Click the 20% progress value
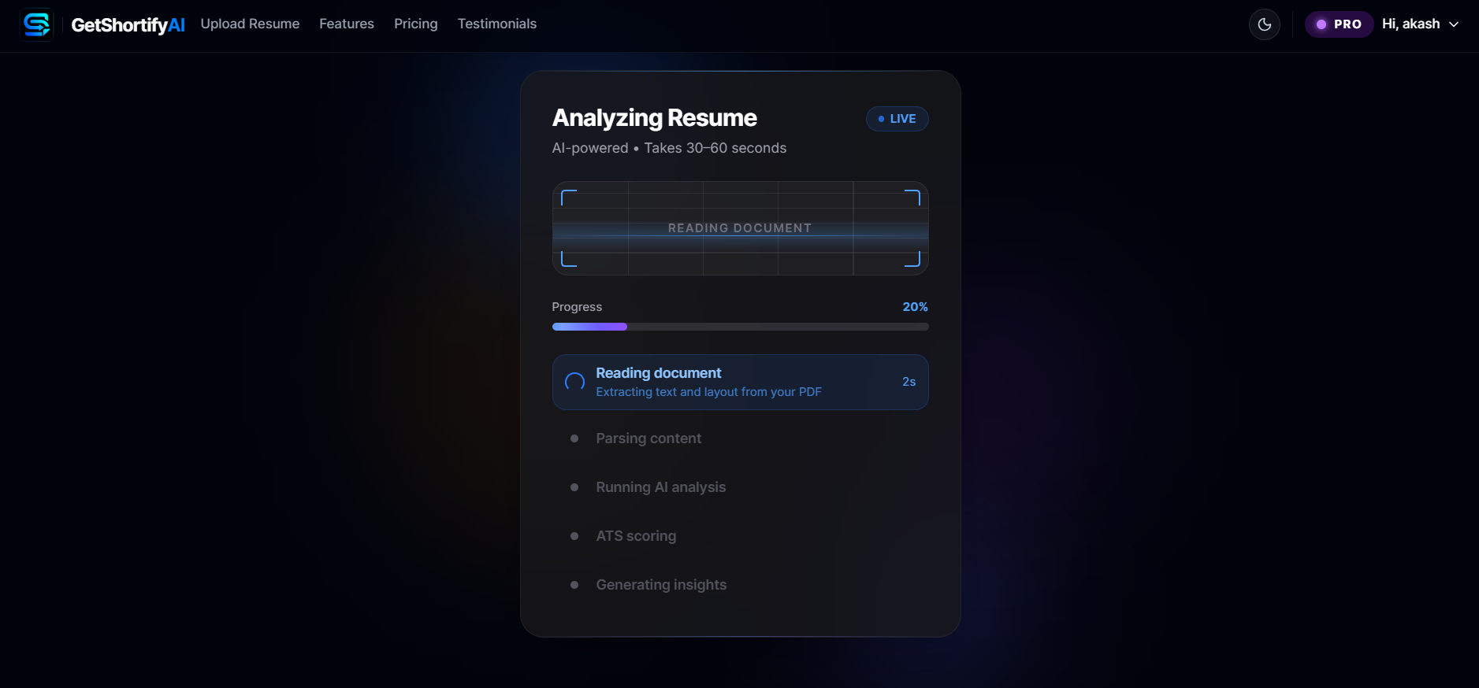Screen dimensions: 1479x688 (x=915, y=307)
